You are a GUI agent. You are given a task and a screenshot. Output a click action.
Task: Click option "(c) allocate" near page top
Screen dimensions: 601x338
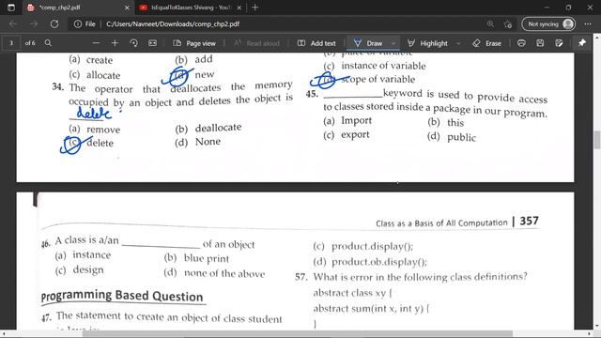pyautogui.click(x=95, y=75)
